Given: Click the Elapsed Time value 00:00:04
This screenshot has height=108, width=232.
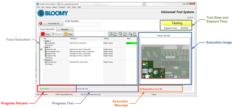Looking at the screenshot, I should 184,28.
